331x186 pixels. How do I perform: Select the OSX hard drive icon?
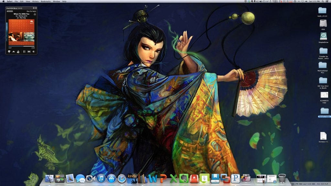pos(323,24)
